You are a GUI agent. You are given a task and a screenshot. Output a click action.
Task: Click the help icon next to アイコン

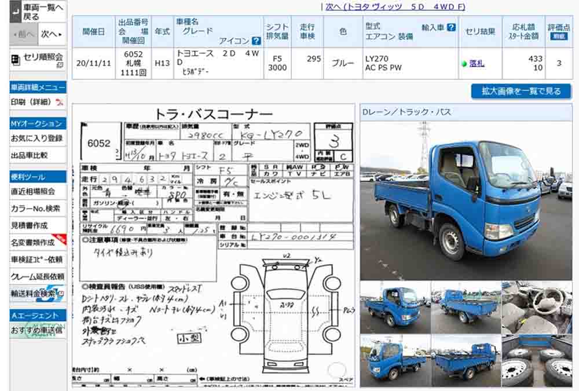tap(255, 41)
